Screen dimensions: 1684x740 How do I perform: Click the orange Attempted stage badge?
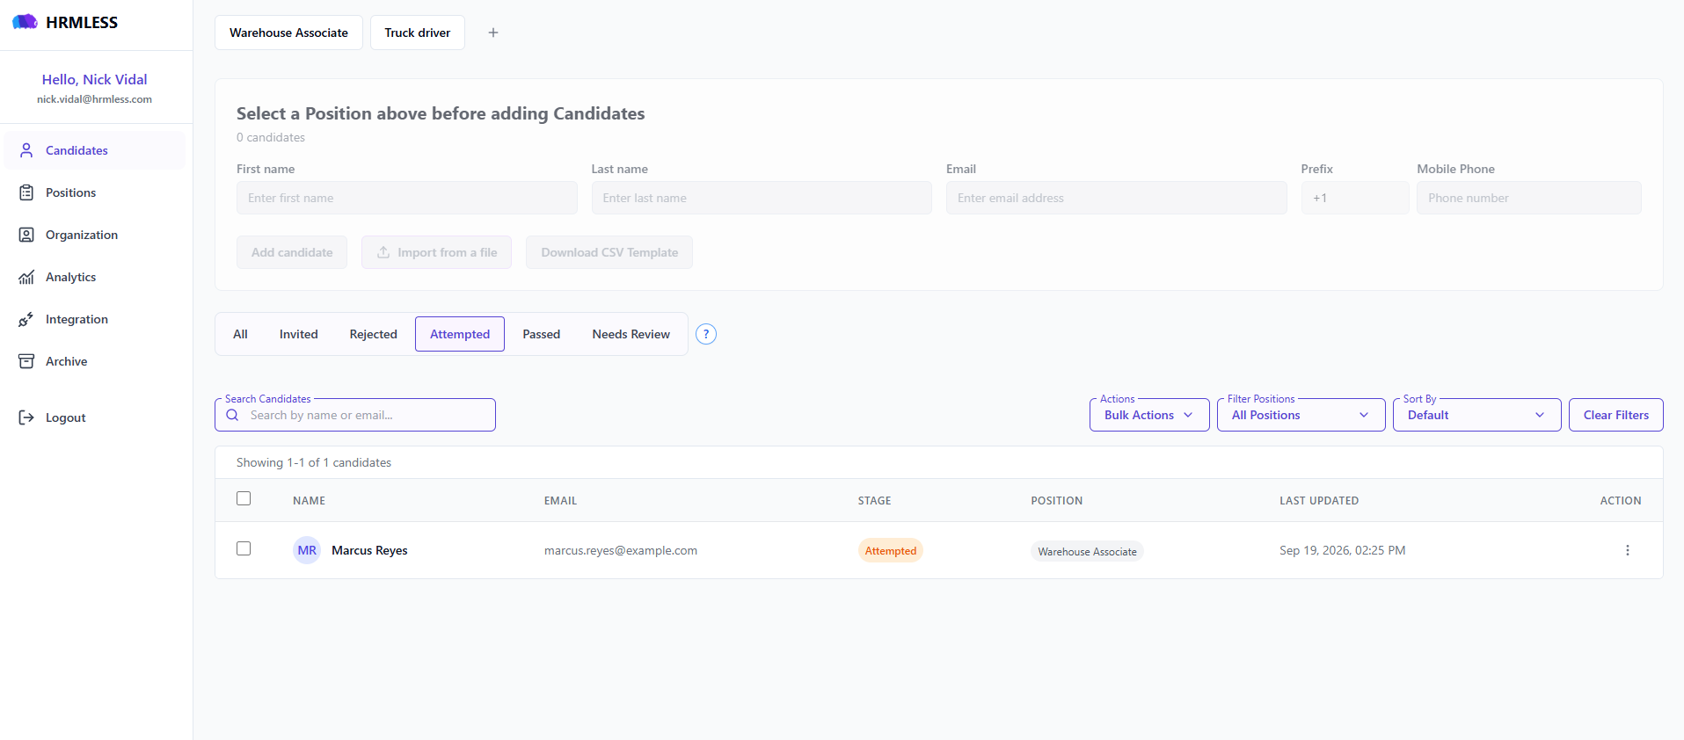pyautogui.click(x=891, y=551)
